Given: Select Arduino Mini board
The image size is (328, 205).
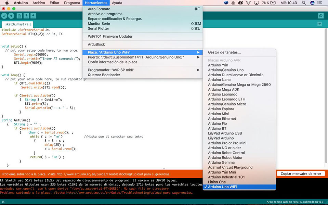Looking at the screenshot, I should point(239,114).
